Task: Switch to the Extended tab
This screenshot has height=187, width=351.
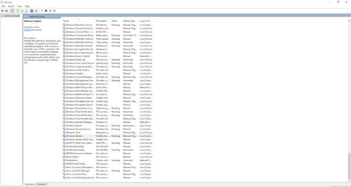Action: [x=29, y=184]
